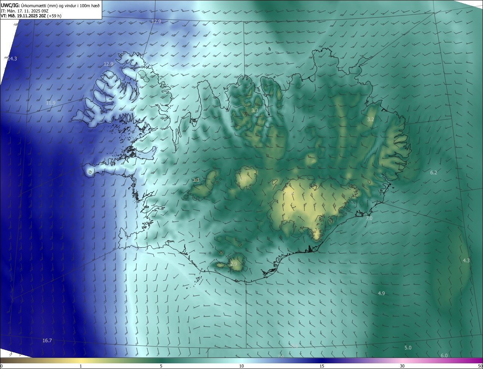Click the 4.9 value on the map
This screenshot has height=369, width=483.
pos(381,293)
